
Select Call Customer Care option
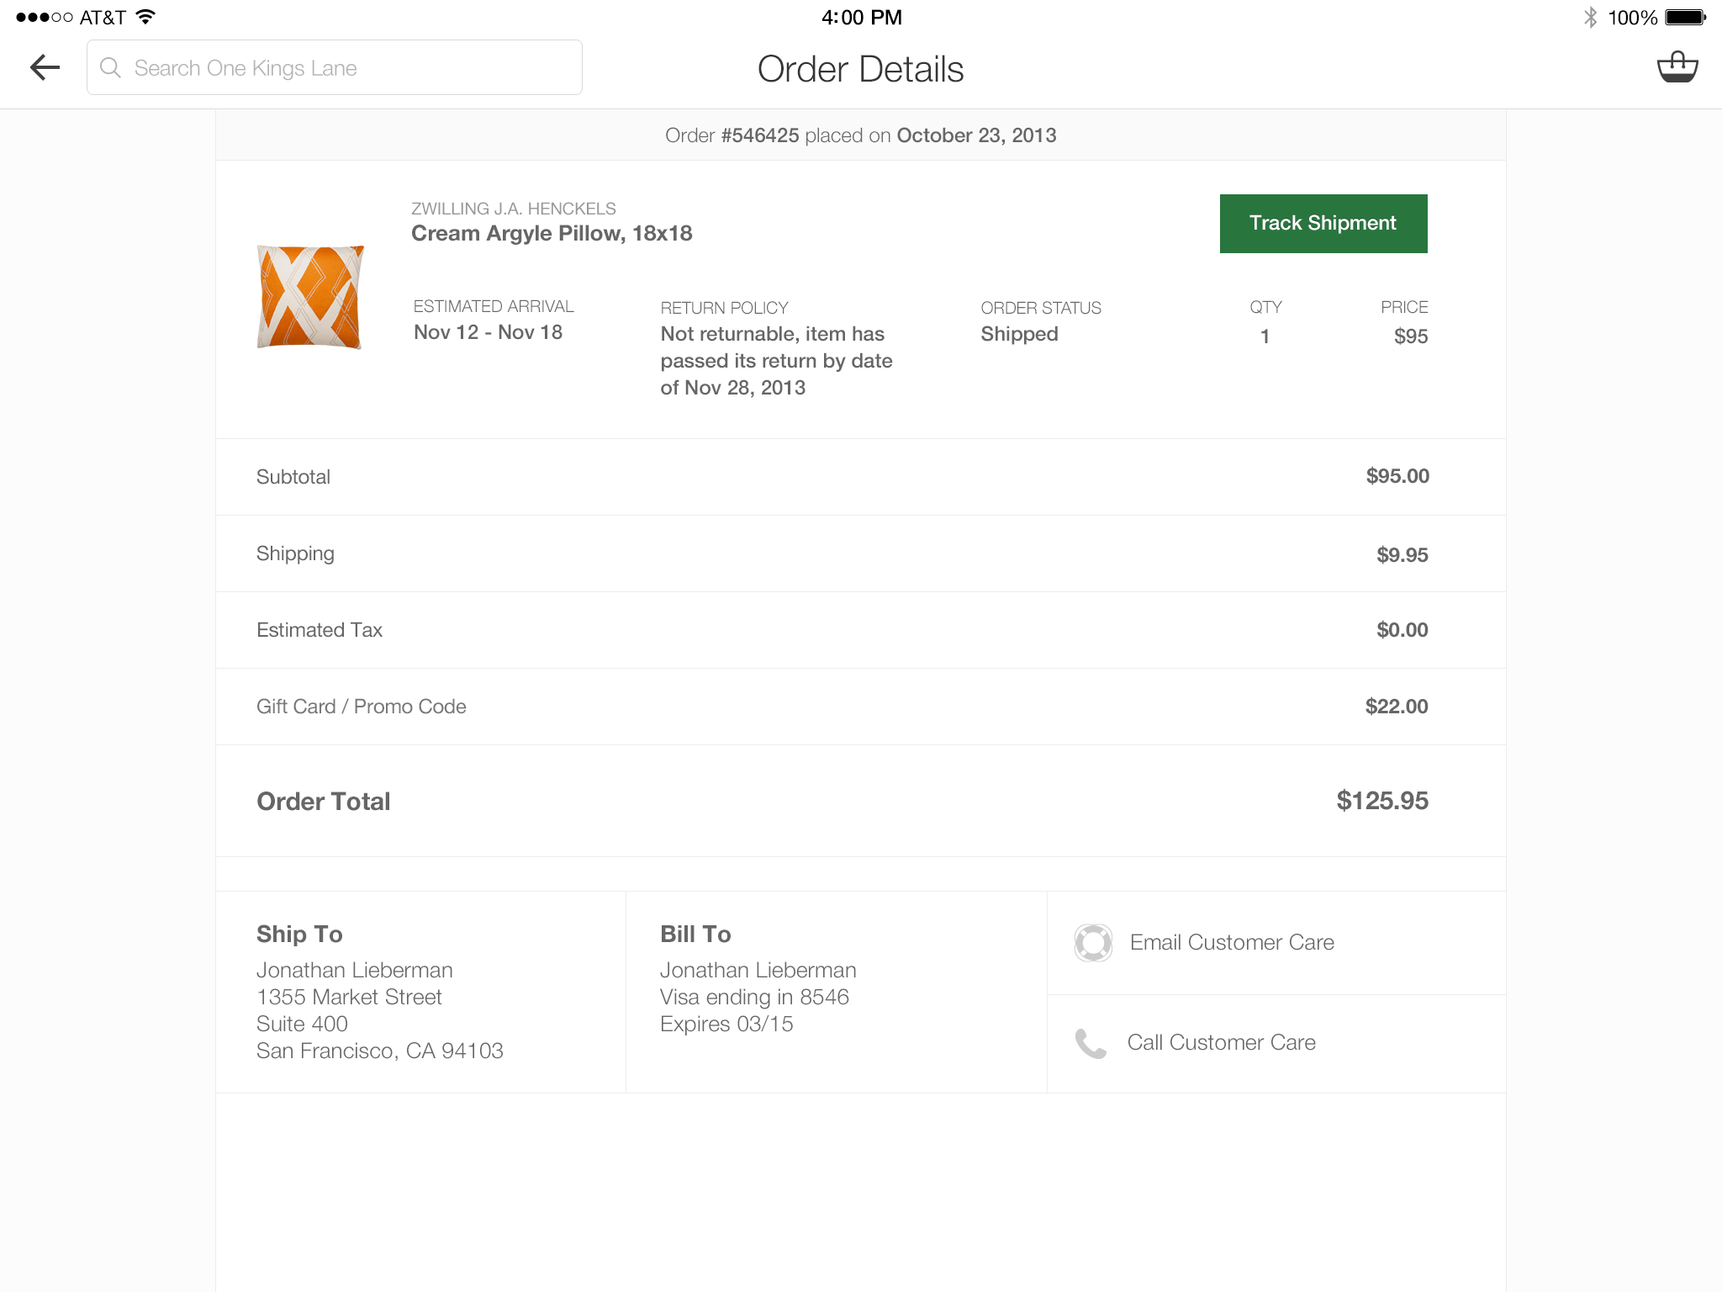(x=1221, y=1042)
